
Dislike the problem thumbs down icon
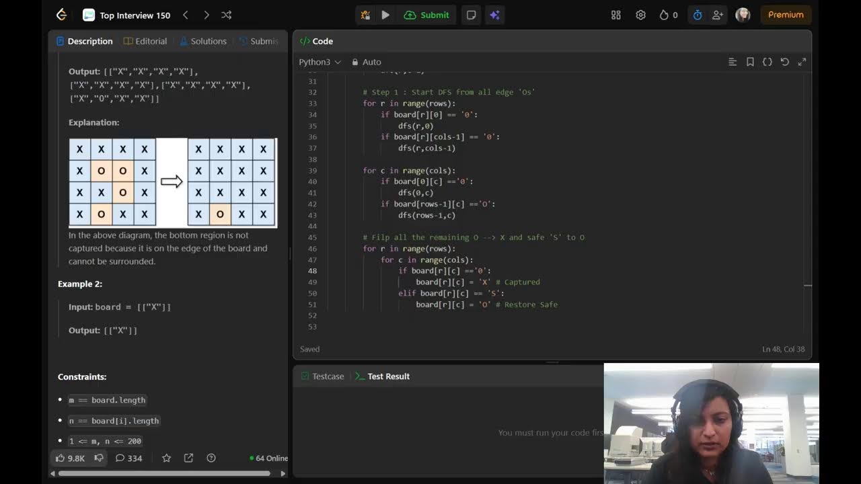tap(99, 458)
